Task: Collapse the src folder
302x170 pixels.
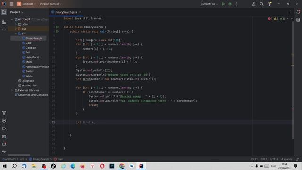Action: pyautogui.click(x=16, y=34)
